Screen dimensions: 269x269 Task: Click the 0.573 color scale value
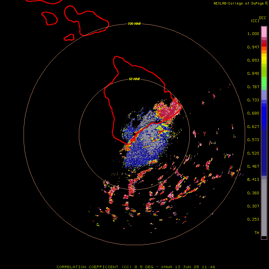(x=253, y=140)
